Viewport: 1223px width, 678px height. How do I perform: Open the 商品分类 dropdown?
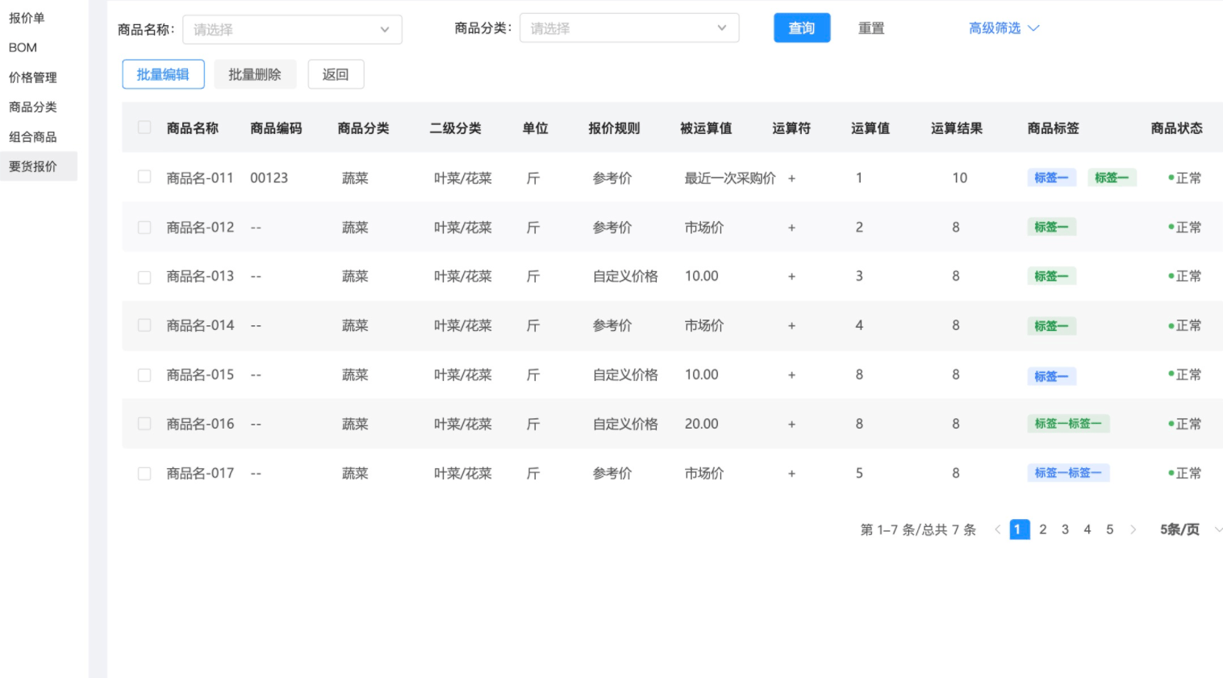point(629,28)
